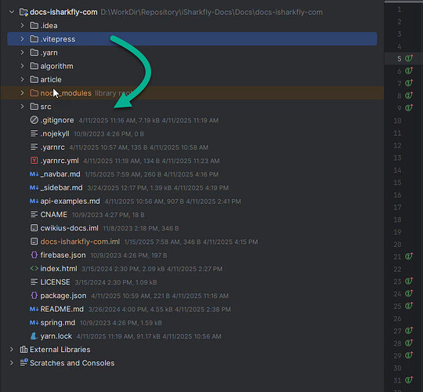Click the cwikius-docs.iml module file icon
Screen dimensions: 423x392
[34, 228]
